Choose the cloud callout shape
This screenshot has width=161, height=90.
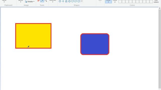point(79,1)
